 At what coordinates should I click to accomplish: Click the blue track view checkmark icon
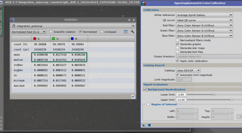pyautogui.click(x=133, y=97)
